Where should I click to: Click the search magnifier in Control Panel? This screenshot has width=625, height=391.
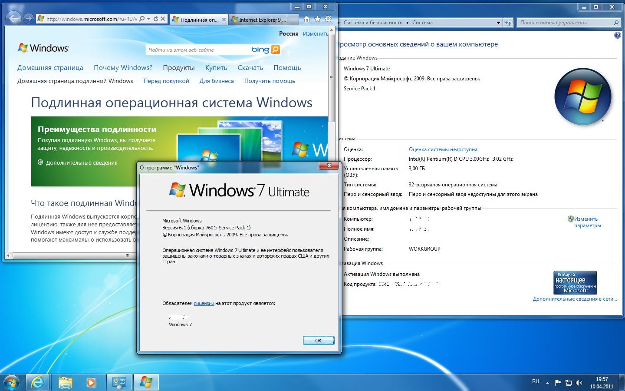[616, 23]
